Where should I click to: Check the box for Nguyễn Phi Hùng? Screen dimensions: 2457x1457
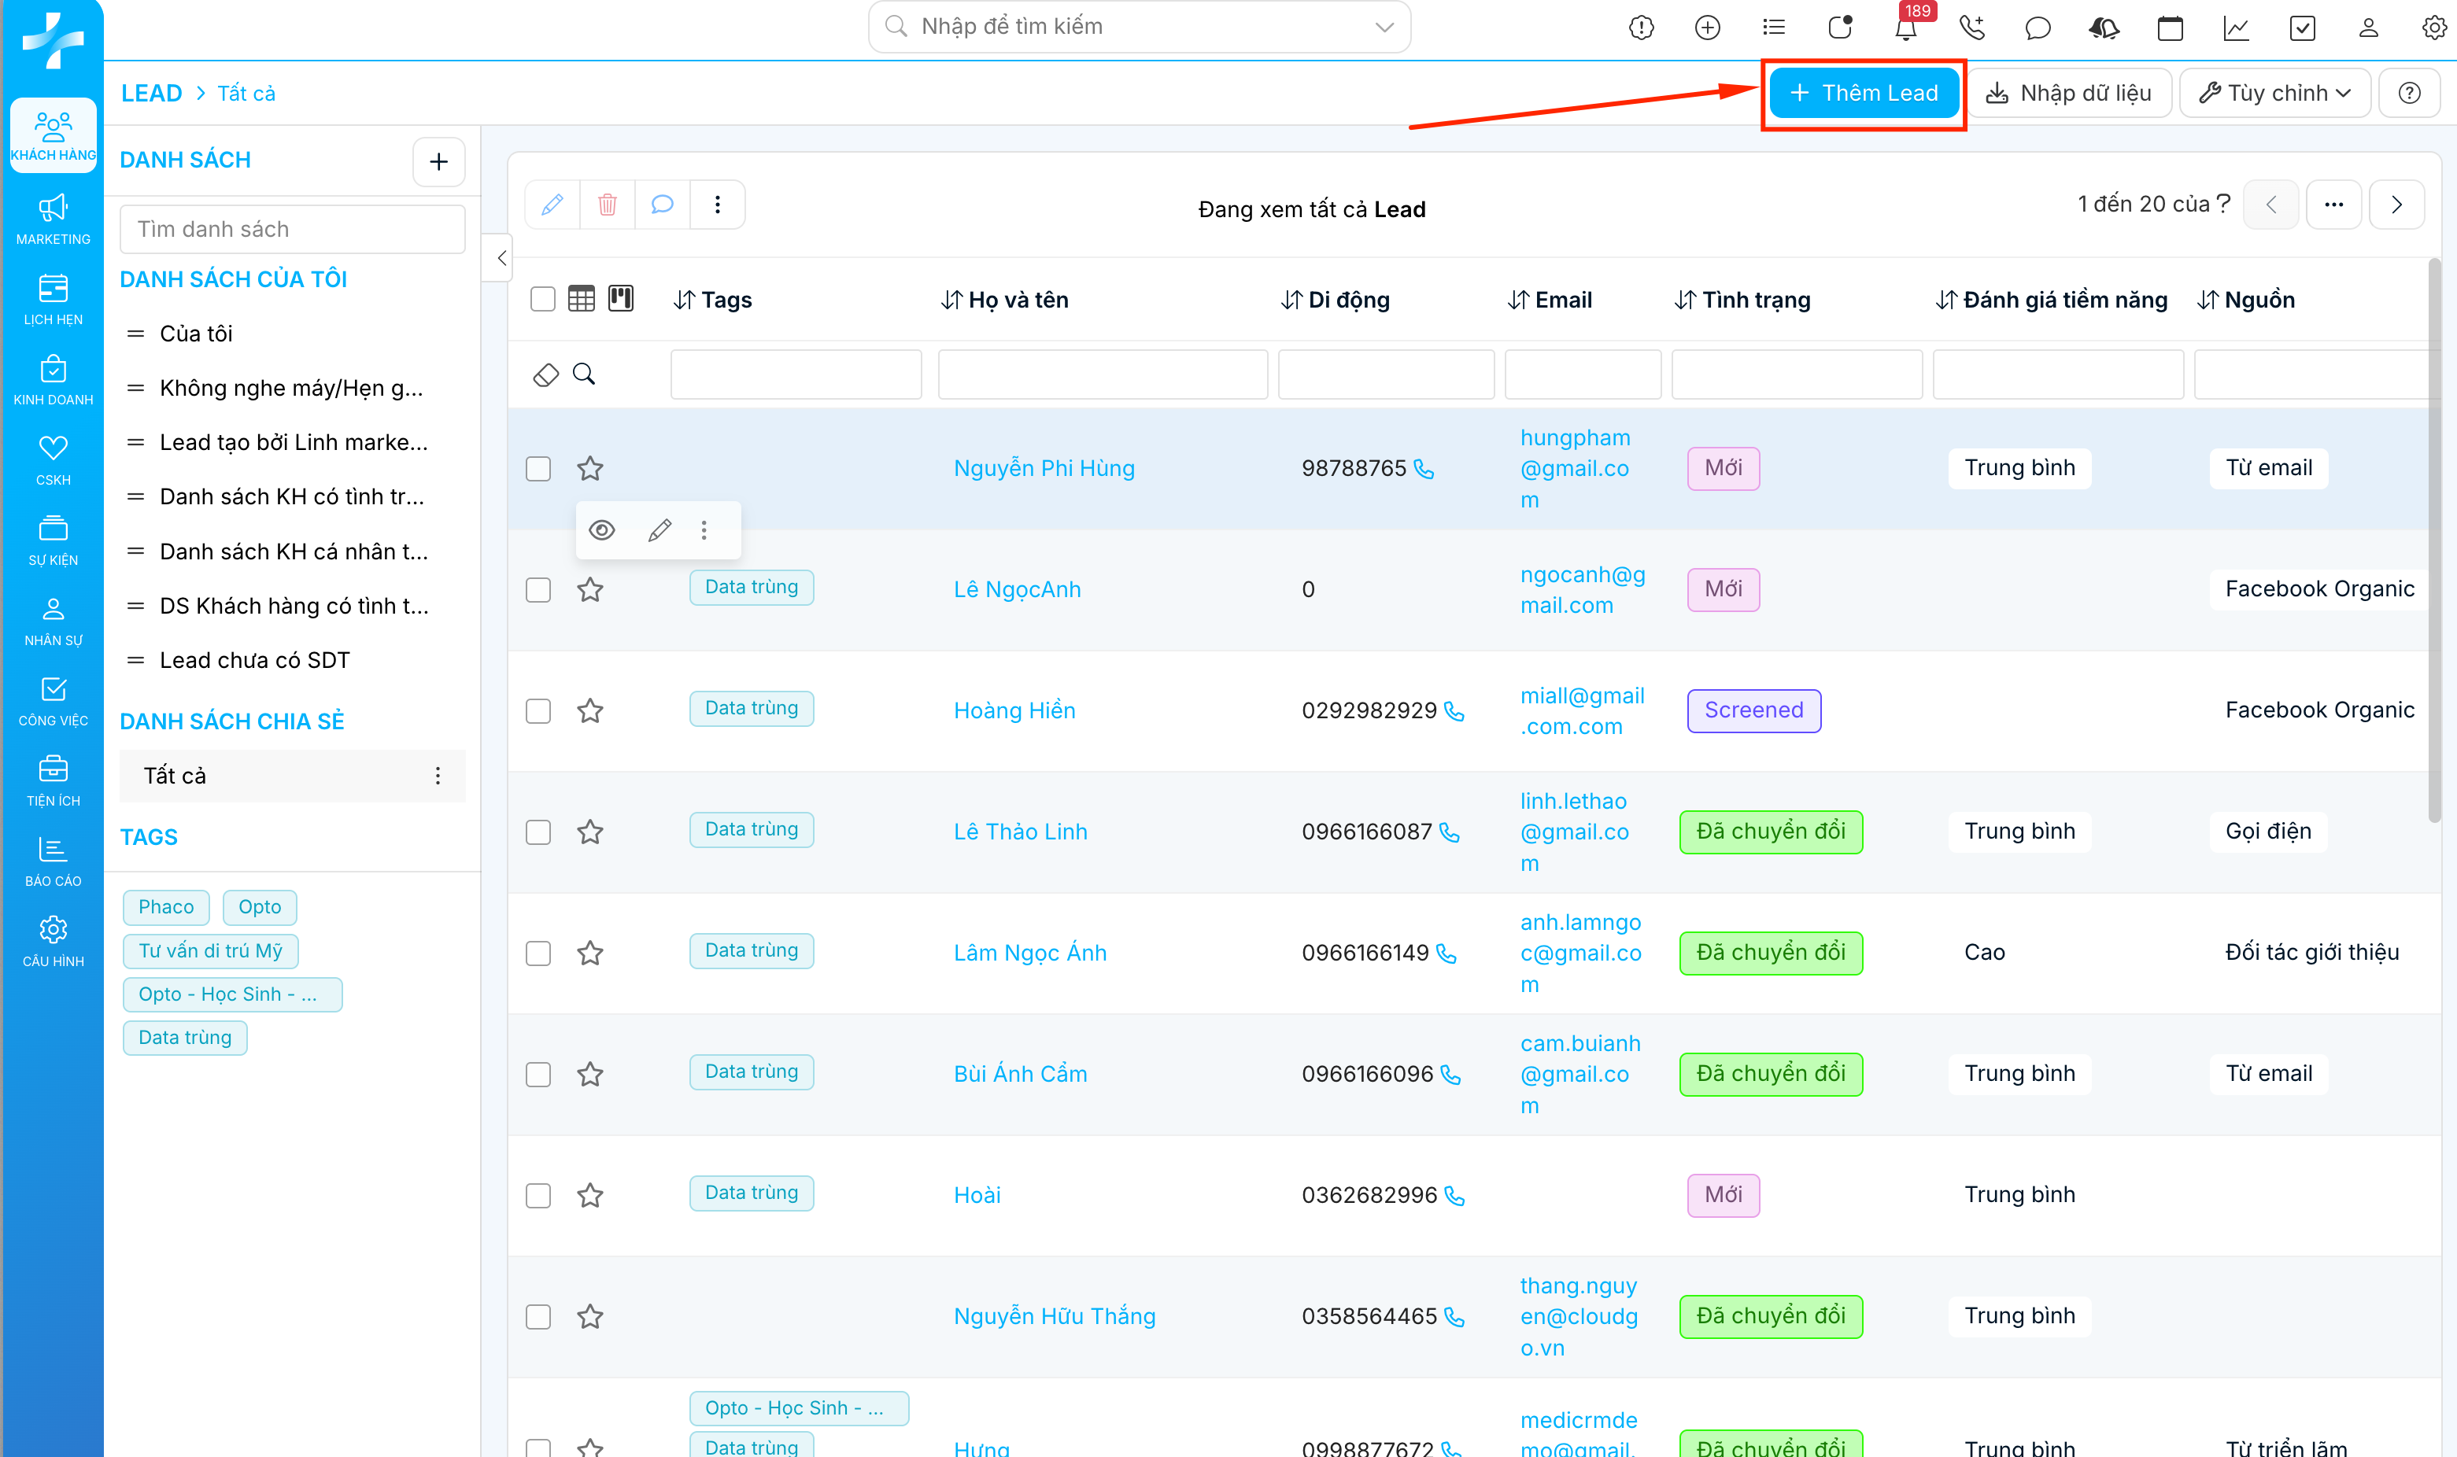point(538,468)
